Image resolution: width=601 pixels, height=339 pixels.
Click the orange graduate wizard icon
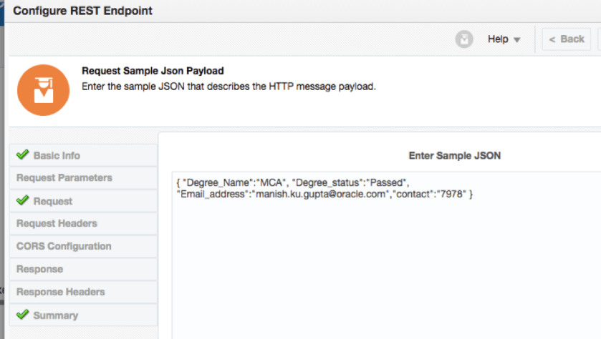[43, 89]
